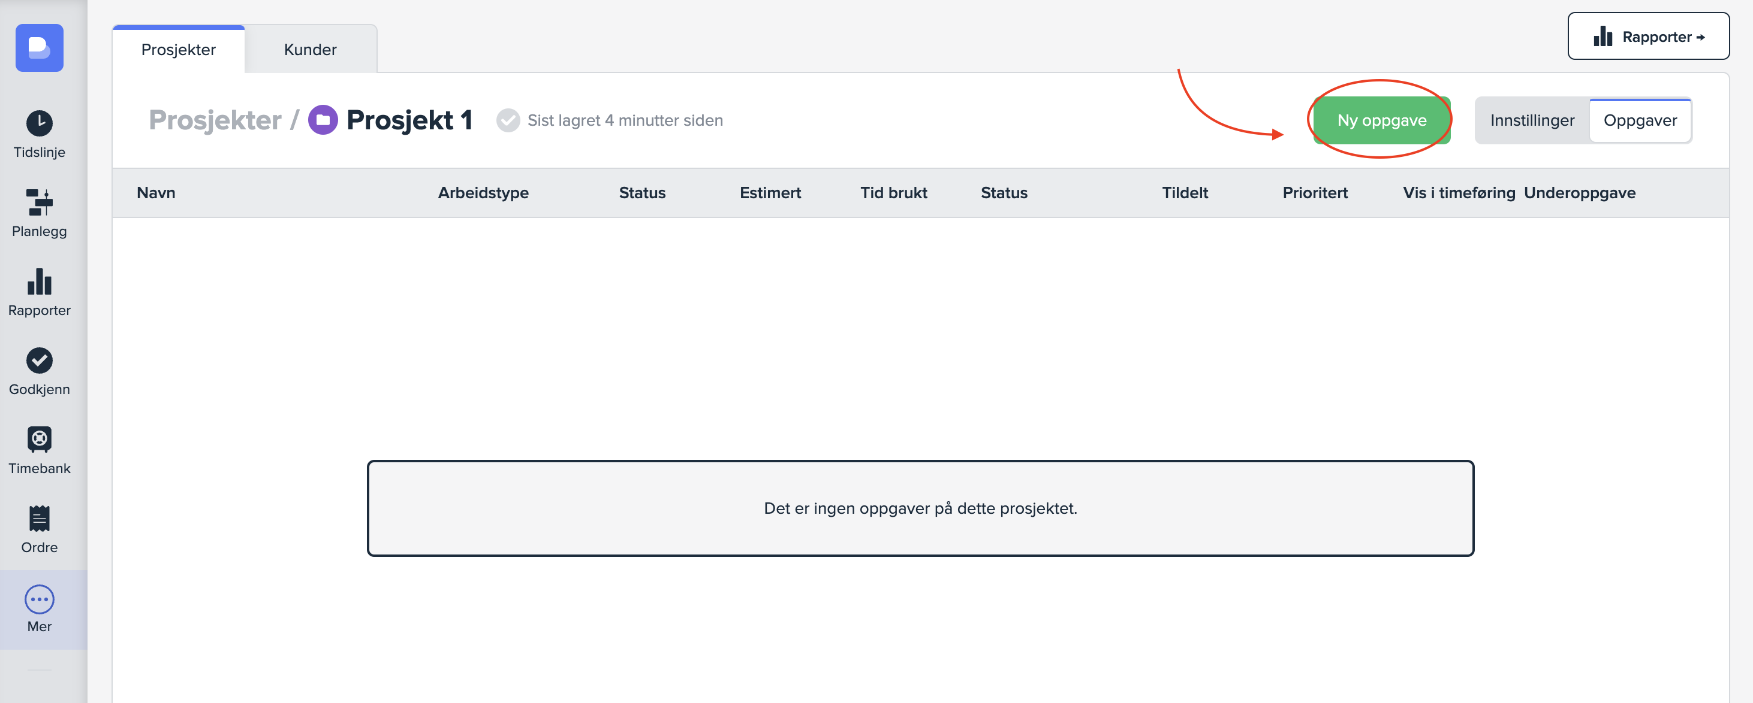The image size is (1753, 703).
Task: Click the saved checkmark status icon
Action: tap(508, 120)
